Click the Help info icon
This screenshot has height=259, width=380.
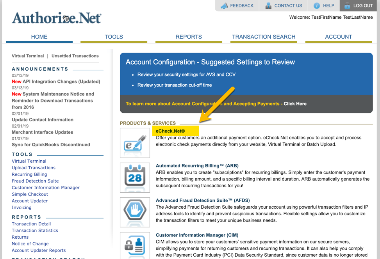[x=317, y=5]
